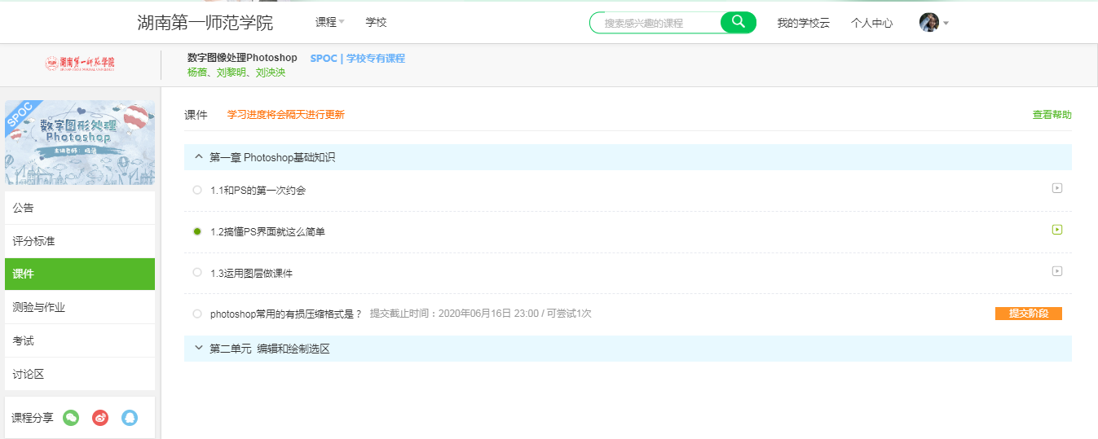
Task: Play video for lesson 1.3
Action: click(1056, 271)
